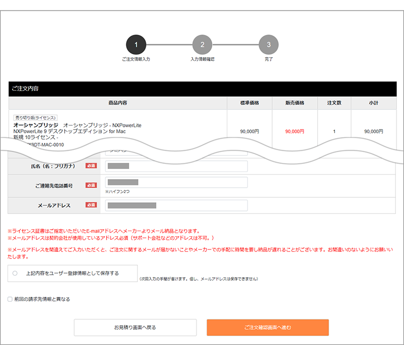This screenshot has width=404, height=345.
Task: Check 前回の請求先情報と異なる checkbox
Action: click(x=10, y=299)
